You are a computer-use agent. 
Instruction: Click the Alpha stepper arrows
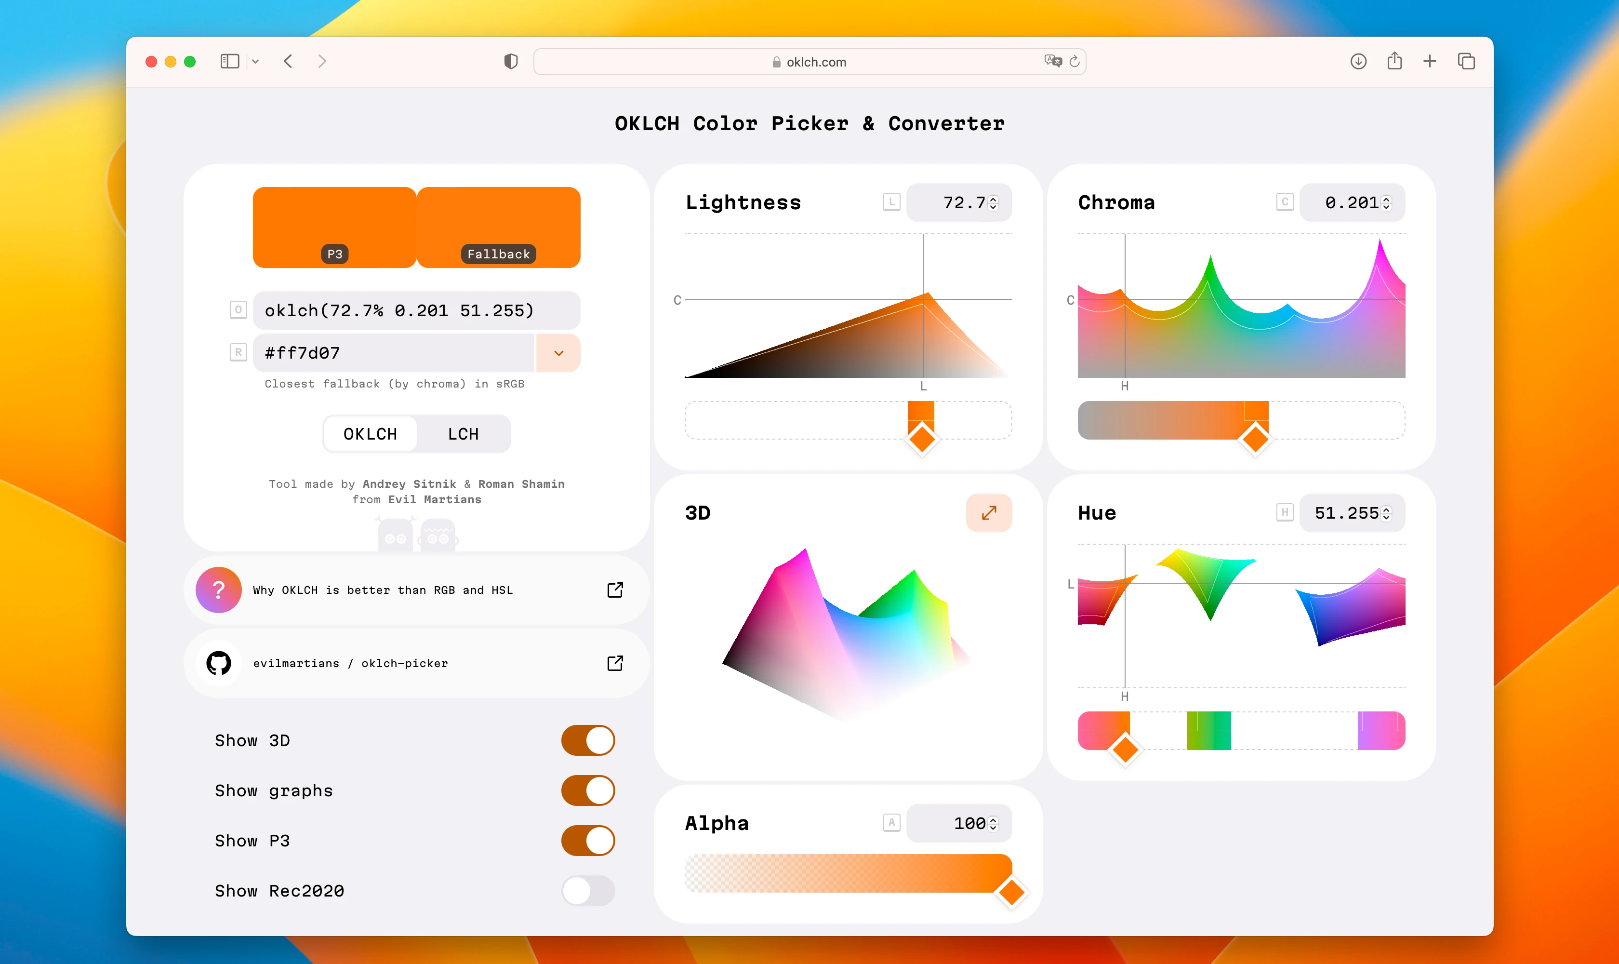(993, 824)
